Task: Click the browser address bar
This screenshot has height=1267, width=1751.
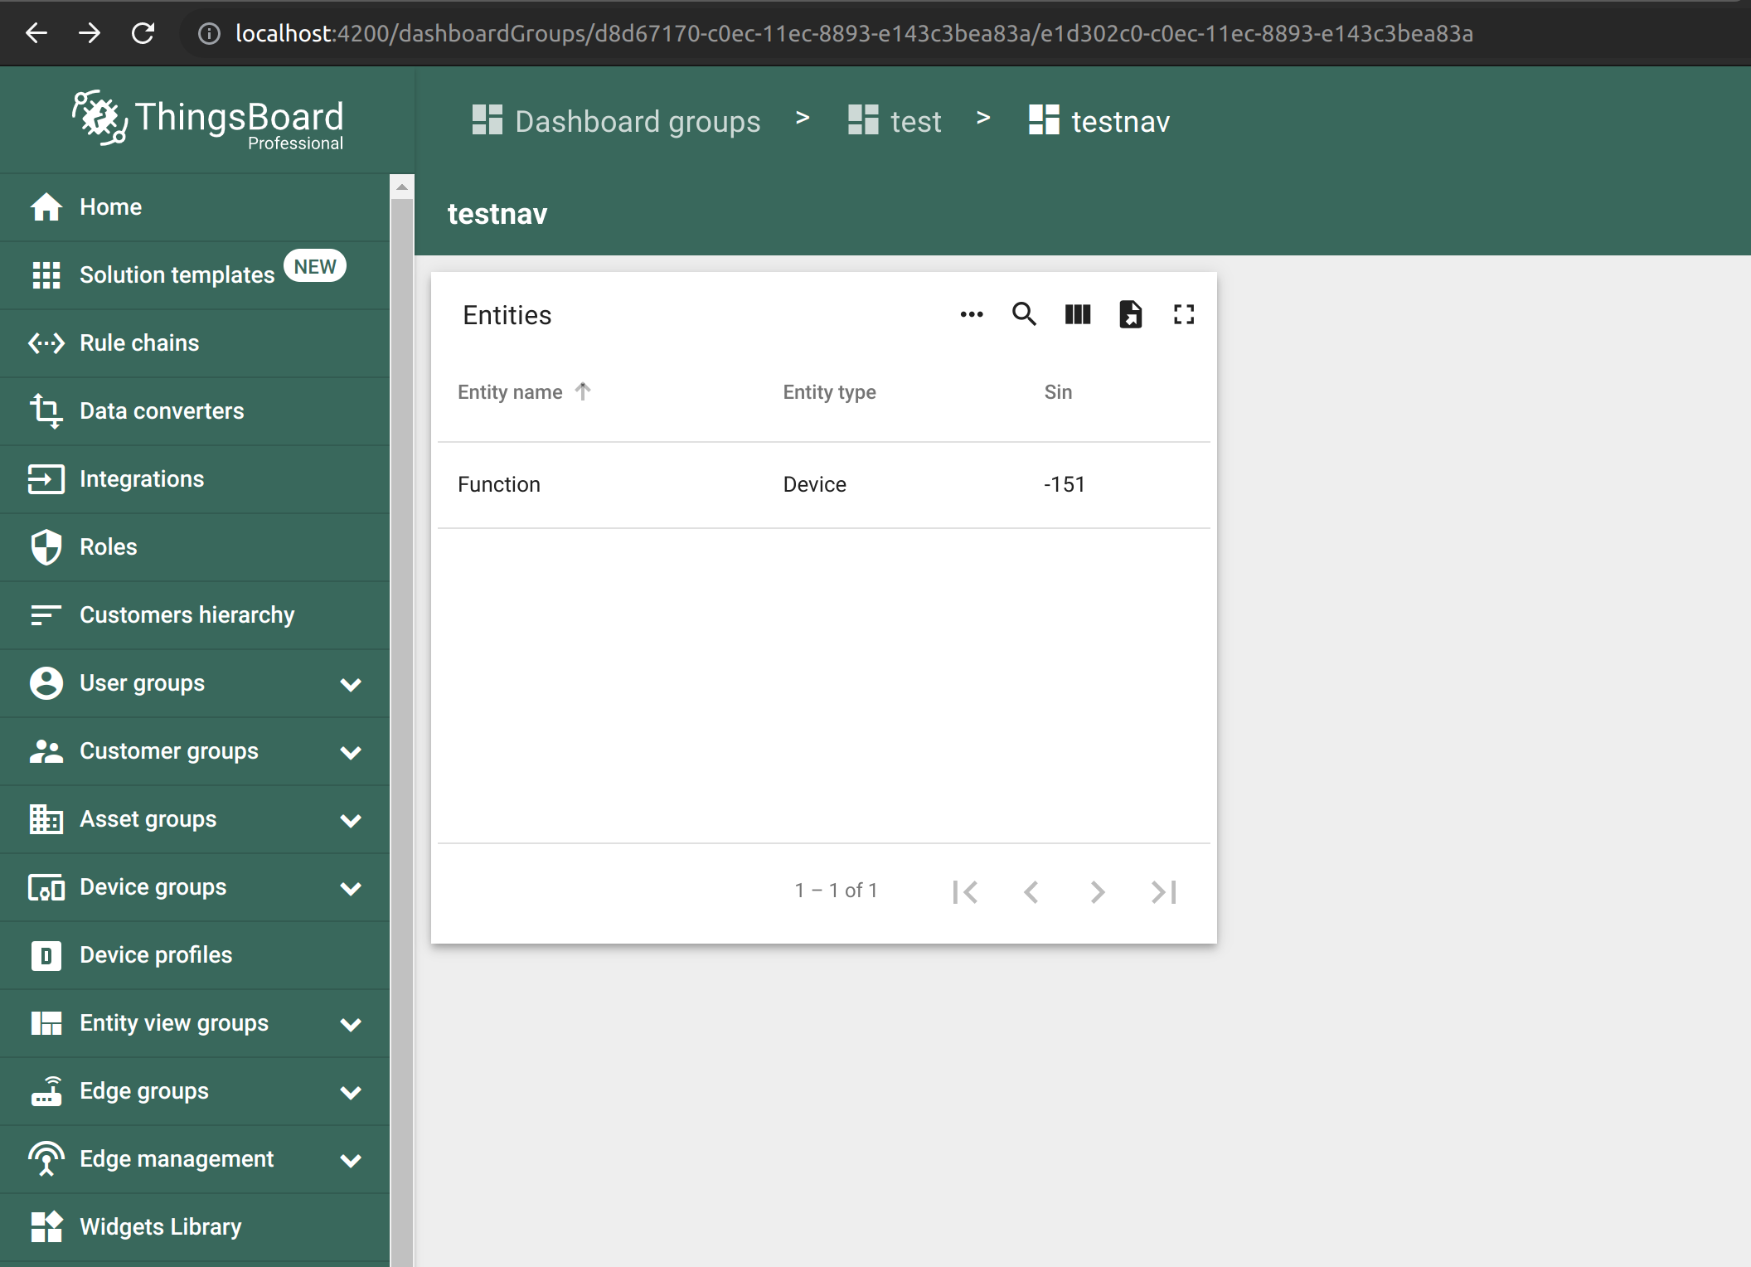Action: pyautogui.click(x=854, y=33)
